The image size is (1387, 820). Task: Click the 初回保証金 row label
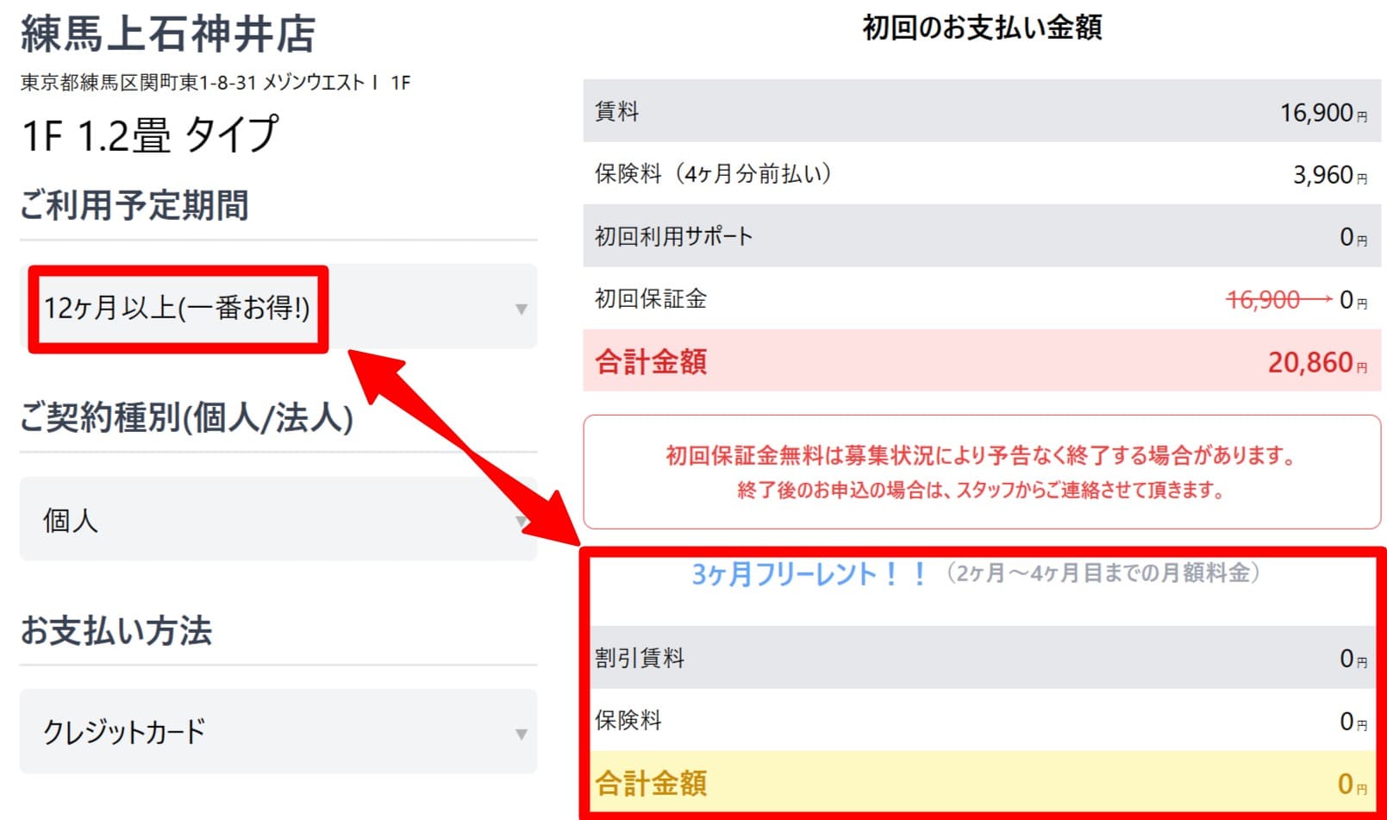[x=651, y=298]
